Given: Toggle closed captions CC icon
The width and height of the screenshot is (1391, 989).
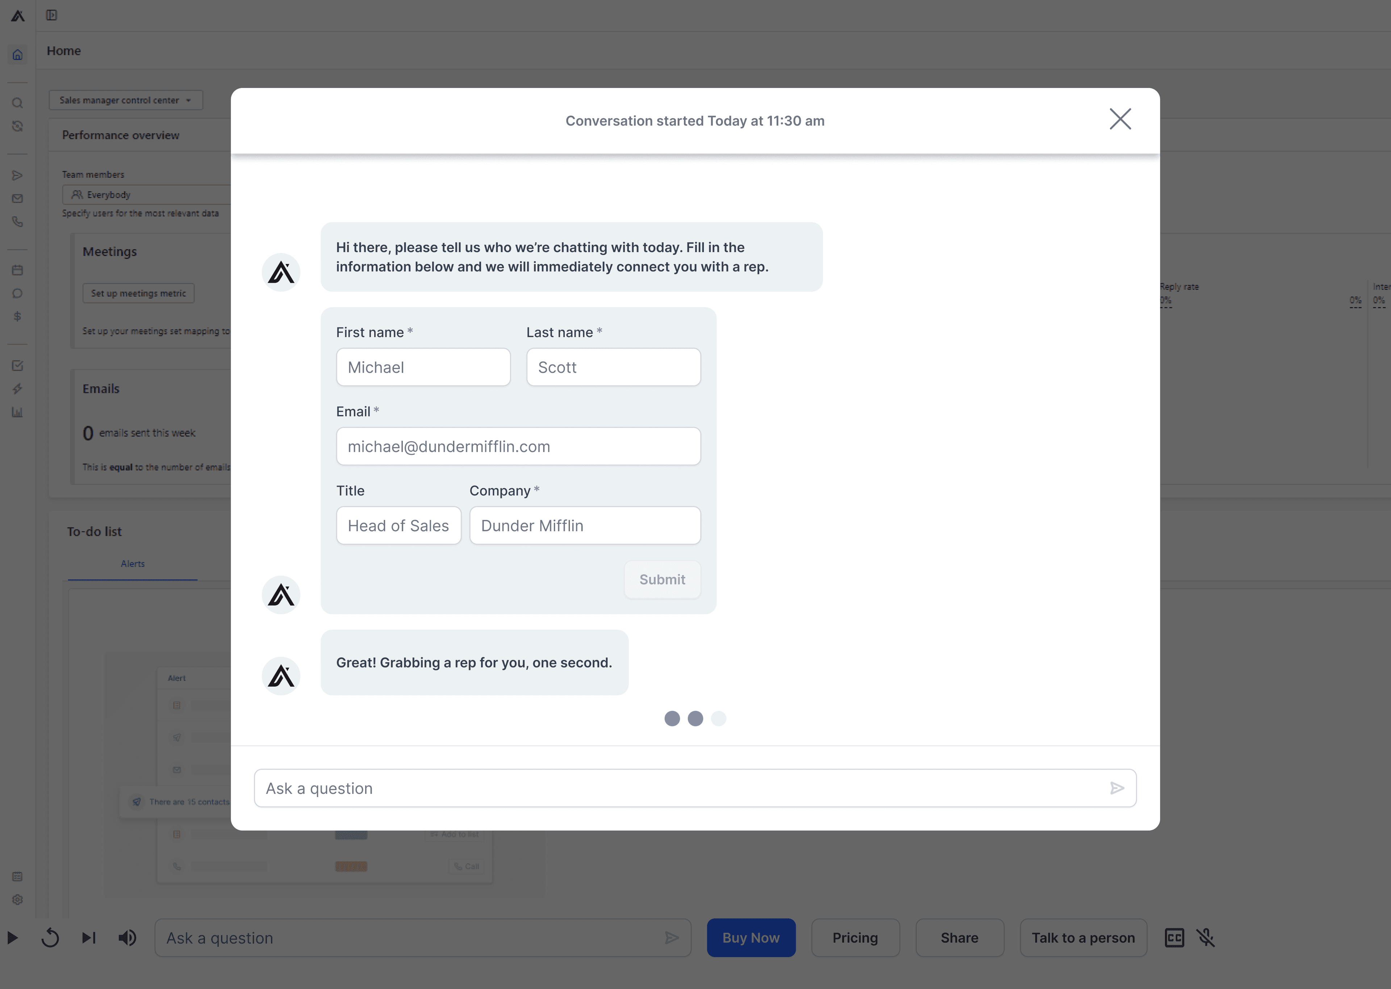Looking at the screenshot, I should coord(1174,938).
